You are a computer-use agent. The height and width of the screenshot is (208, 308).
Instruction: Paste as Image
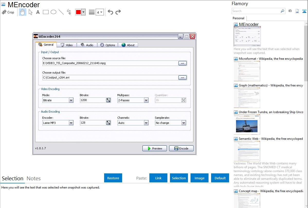point(199,178)
